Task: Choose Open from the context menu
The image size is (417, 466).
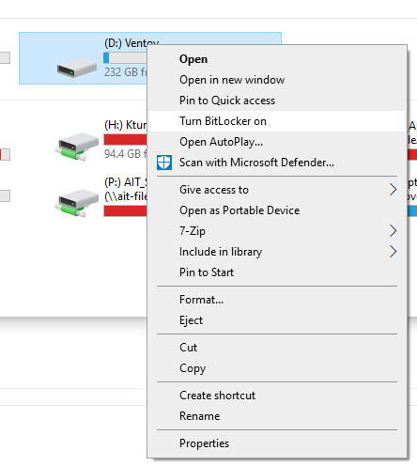Action: pos(277,59)
